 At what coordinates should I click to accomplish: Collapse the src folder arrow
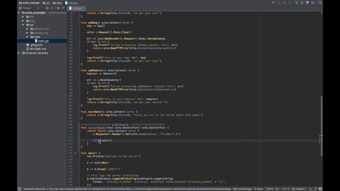pyautogui.click(x=23, y=25)
